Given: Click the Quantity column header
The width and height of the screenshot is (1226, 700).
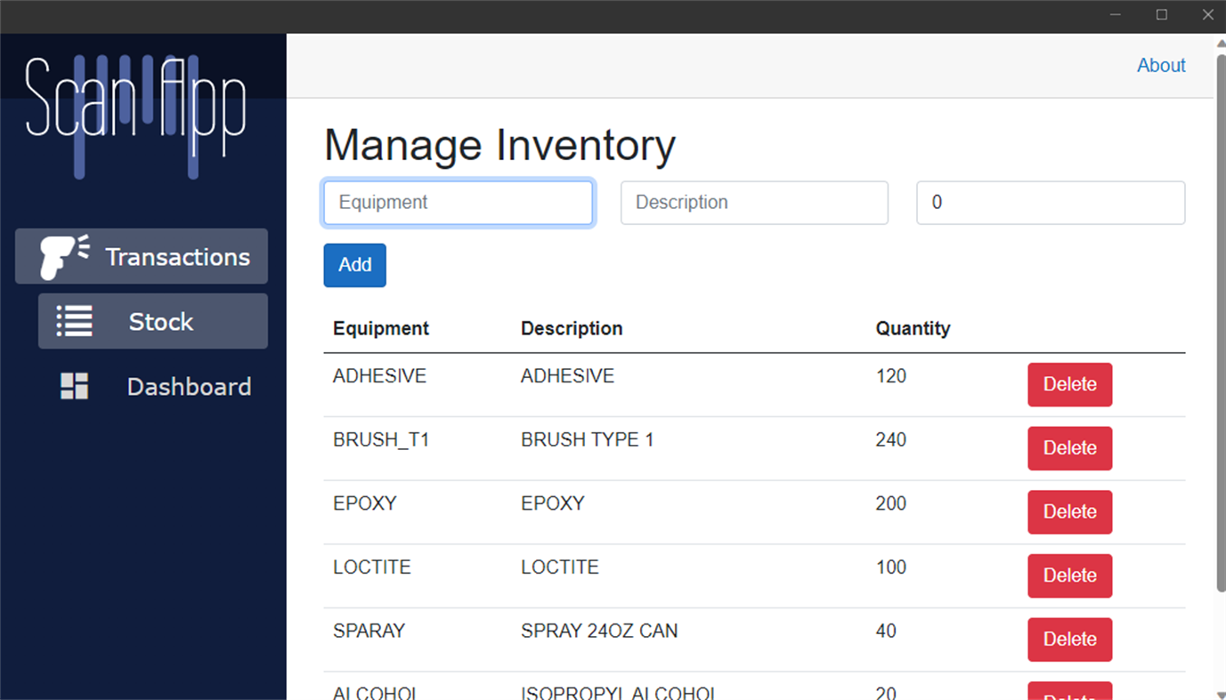Looking at the screenshot, I should click(x=913, y=328).
